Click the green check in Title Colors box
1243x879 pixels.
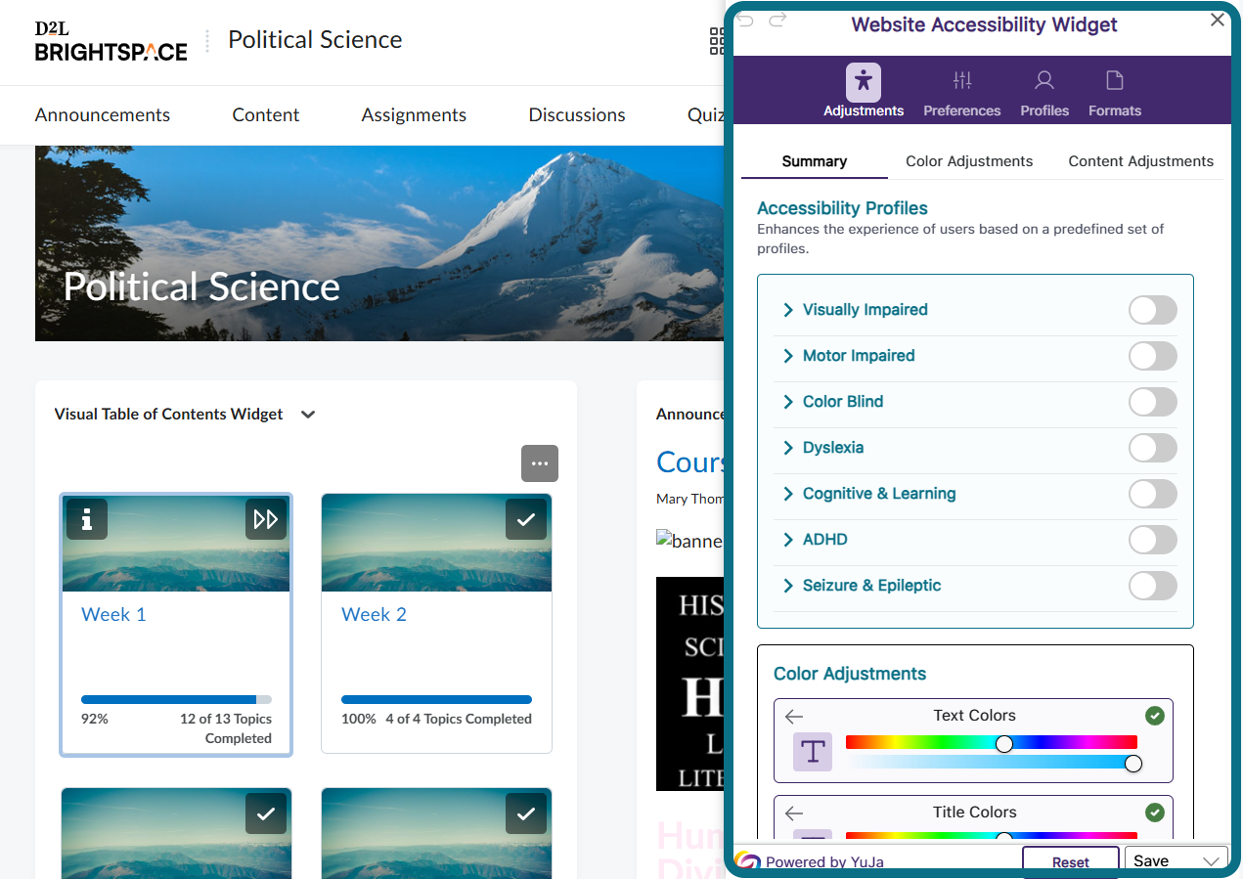pyautogui.click(x=1155, y=813)
